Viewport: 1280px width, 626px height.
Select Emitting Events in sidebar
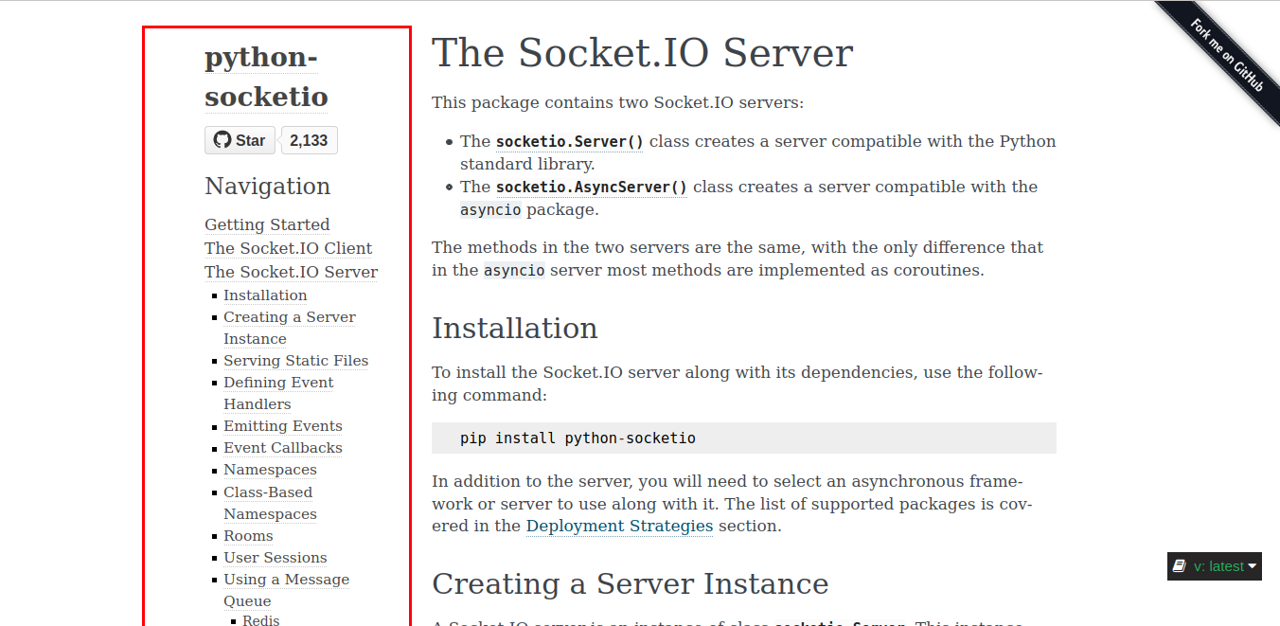283,426
